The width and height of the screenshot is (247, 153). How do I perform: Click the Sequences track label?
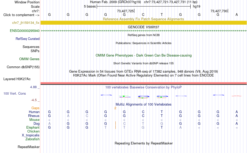31,47
